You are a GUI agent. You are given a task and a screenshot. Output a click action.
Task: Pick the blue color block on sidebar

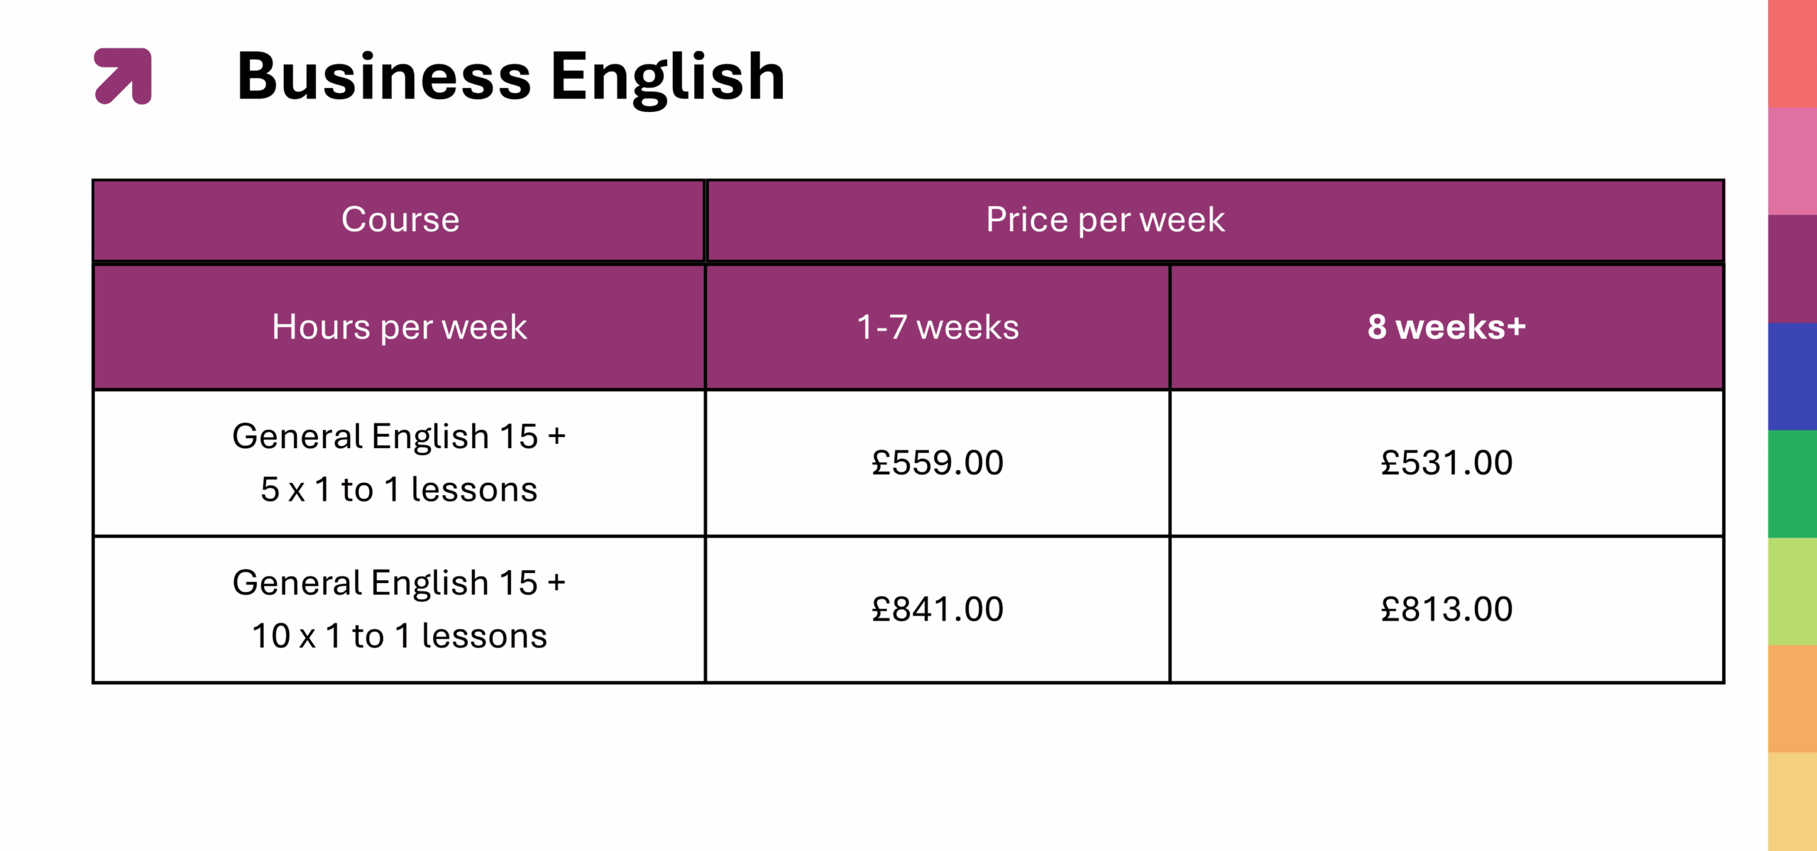click(x=1792, y=376)
